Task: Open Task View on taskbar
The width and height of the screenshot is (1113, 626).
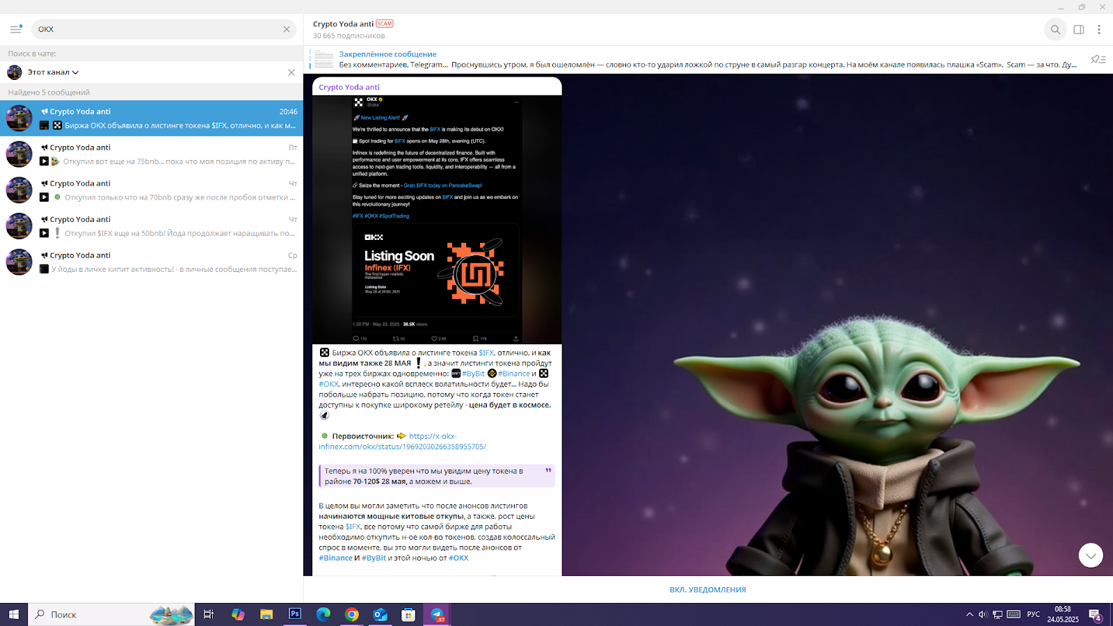Action: pos(209,615)
